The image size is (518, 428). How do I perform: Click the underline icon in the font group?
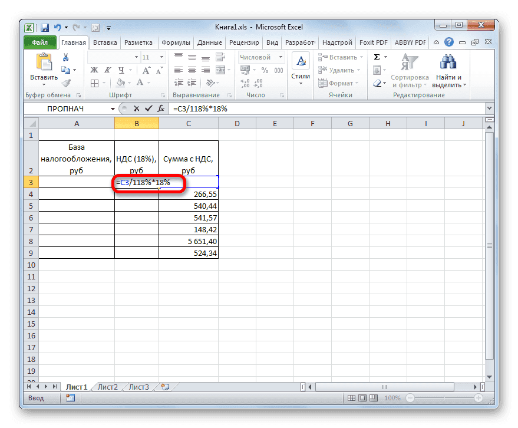(121, 70)
